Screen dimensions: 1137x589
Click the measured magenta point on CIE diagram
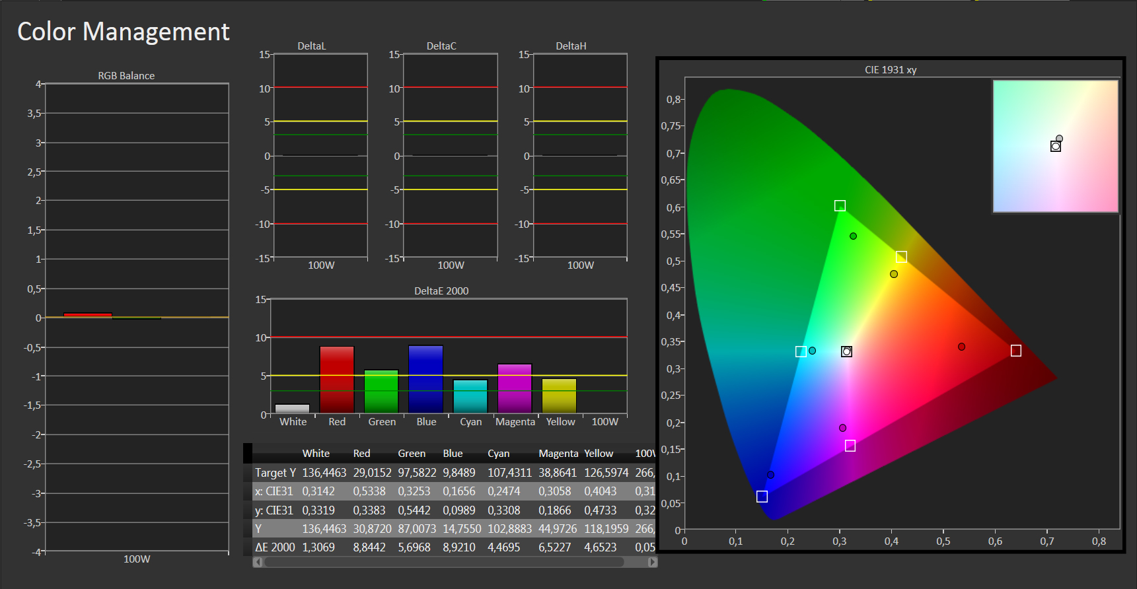pyautogui.click(x=843, y=428)
